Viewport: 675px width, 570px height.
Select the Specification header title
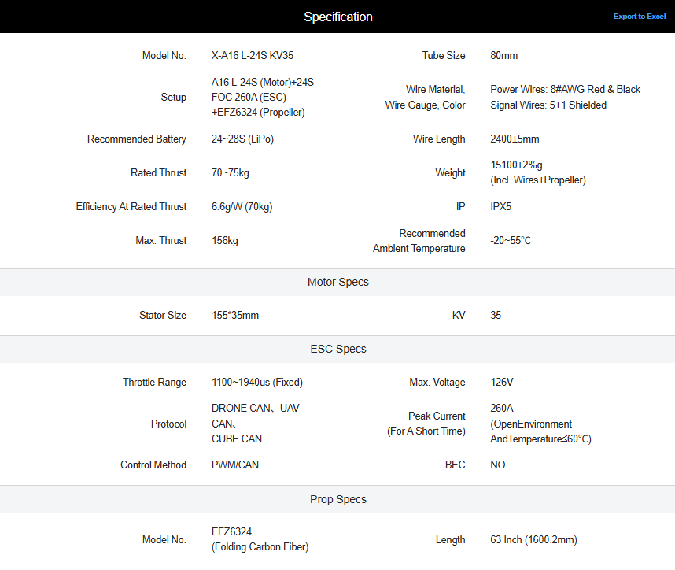[x=338, y=17]
